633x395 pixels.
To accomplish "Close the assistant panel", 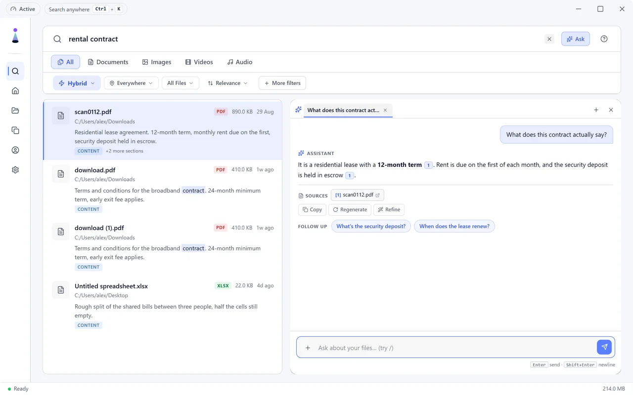I will point(611,110).
